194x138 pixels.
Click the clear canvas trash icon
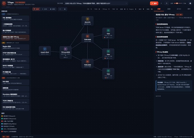point(65,9)
